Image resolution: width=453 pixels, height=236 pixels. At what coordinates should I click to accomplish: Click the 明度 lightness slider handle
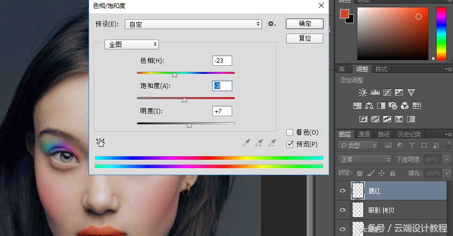coord(189,125)
